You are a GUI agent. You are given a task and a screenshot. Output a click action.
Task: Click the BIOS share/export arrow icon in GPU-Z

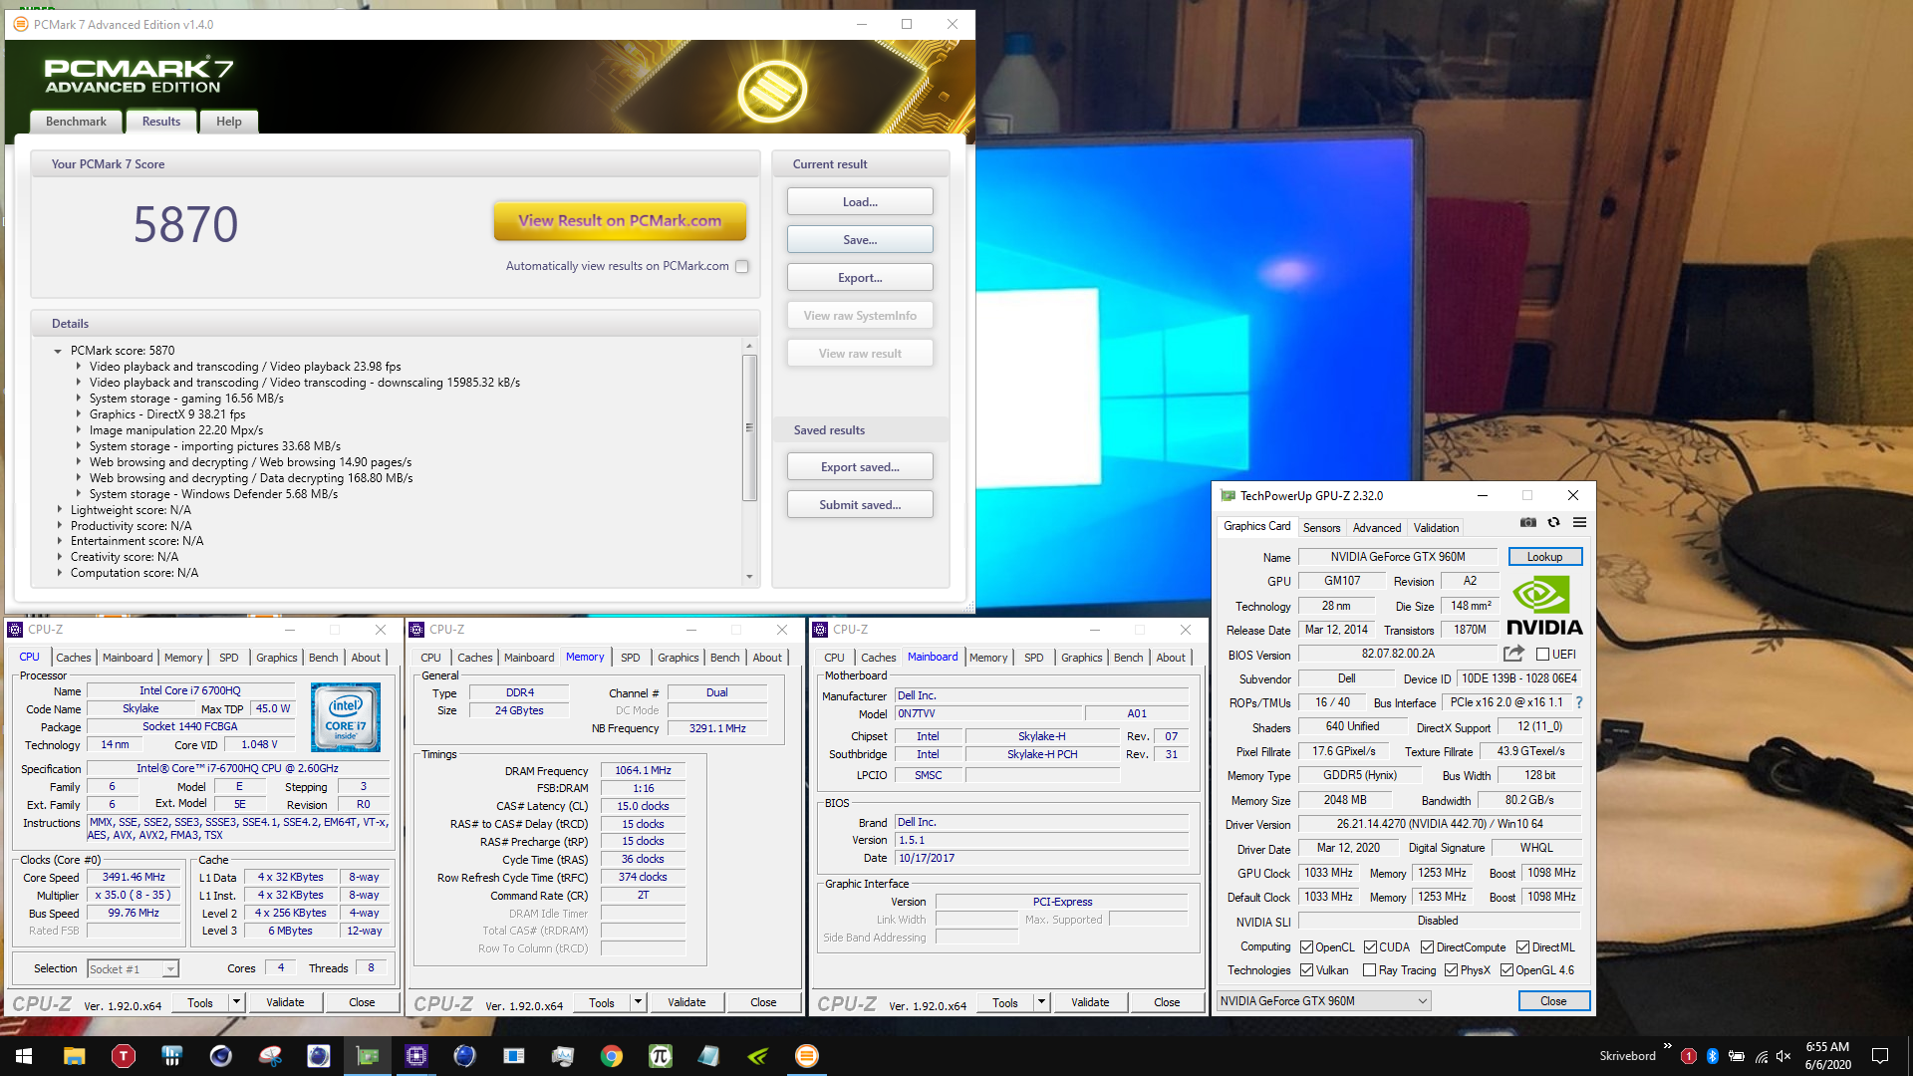tap(1513, 654)
